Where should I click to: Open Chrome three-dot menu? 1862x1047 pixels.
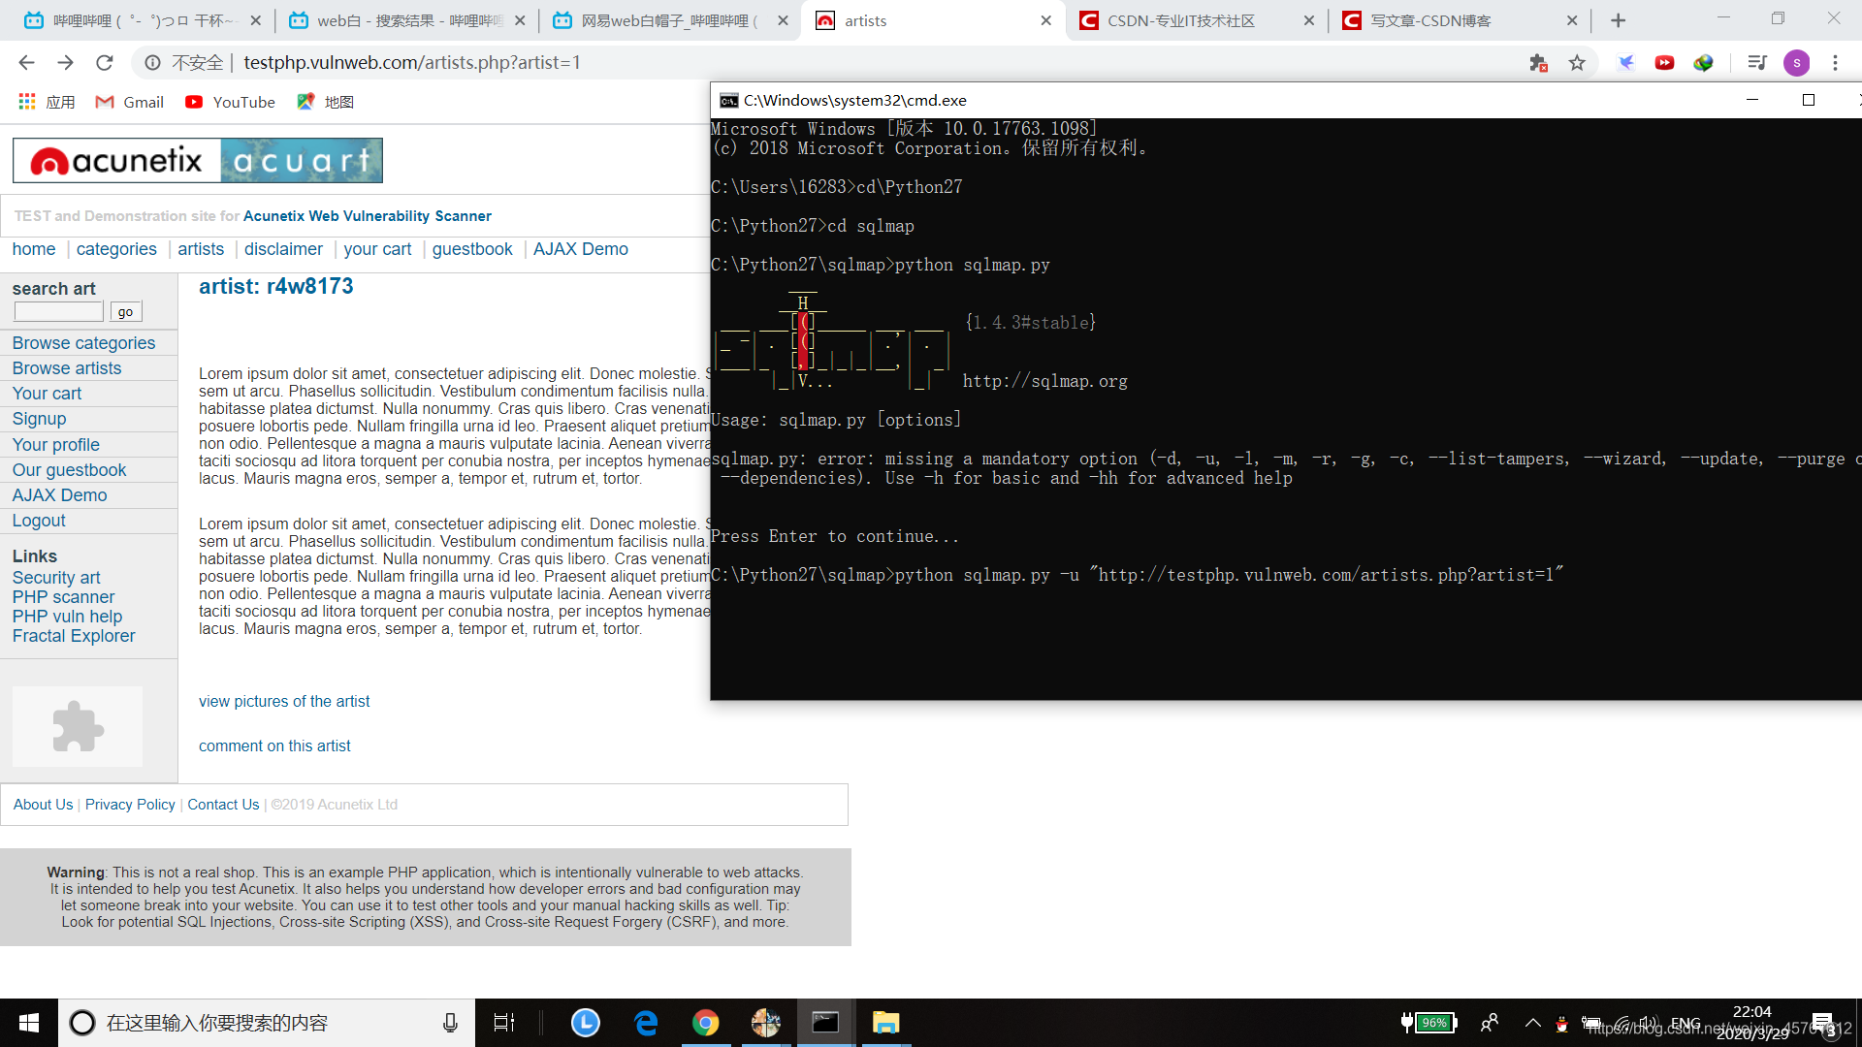[x=1835, y=63]
